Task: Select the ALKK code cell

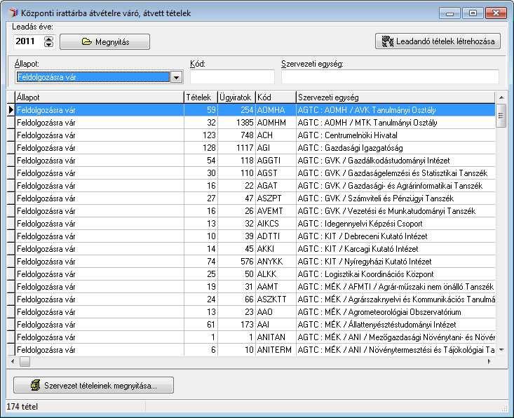Action: pos(276,274)
